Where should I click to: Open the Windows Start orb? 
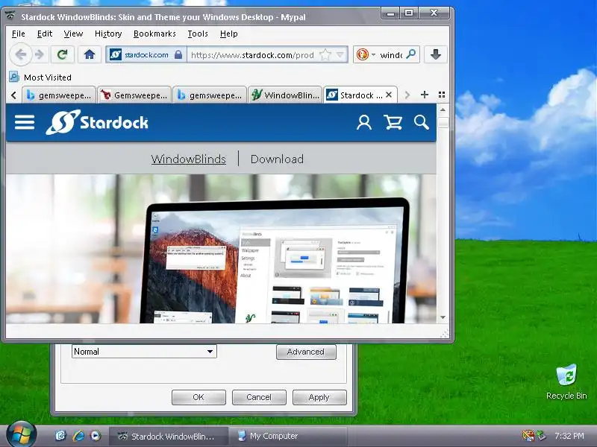pyautogui.click(x=21, y=435)
